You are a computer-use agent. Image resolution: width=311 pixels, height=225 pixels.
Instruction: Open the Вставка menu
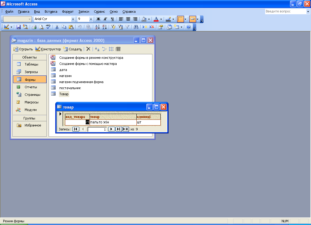(51, 12)
